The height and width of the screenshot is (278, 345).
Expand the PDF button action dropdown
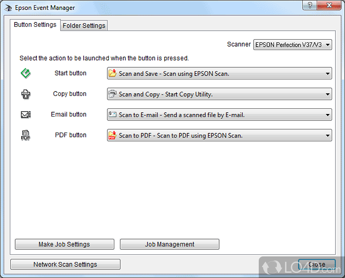click(x=326, y=135)
